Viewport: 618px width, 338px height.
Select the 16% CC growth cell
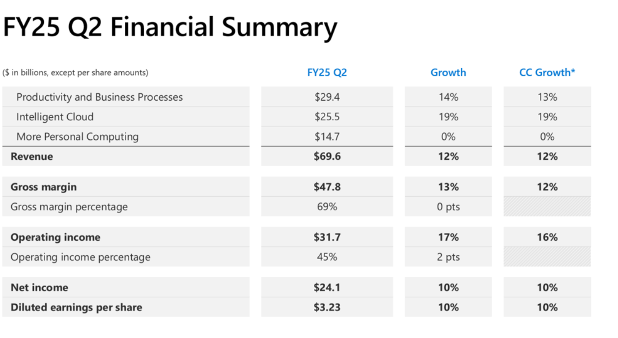tap(547, 237)
